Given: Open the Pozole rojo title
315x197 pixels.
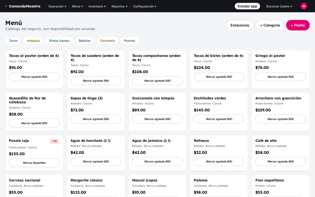Looking at the screenshot, I should coord(19,141).
